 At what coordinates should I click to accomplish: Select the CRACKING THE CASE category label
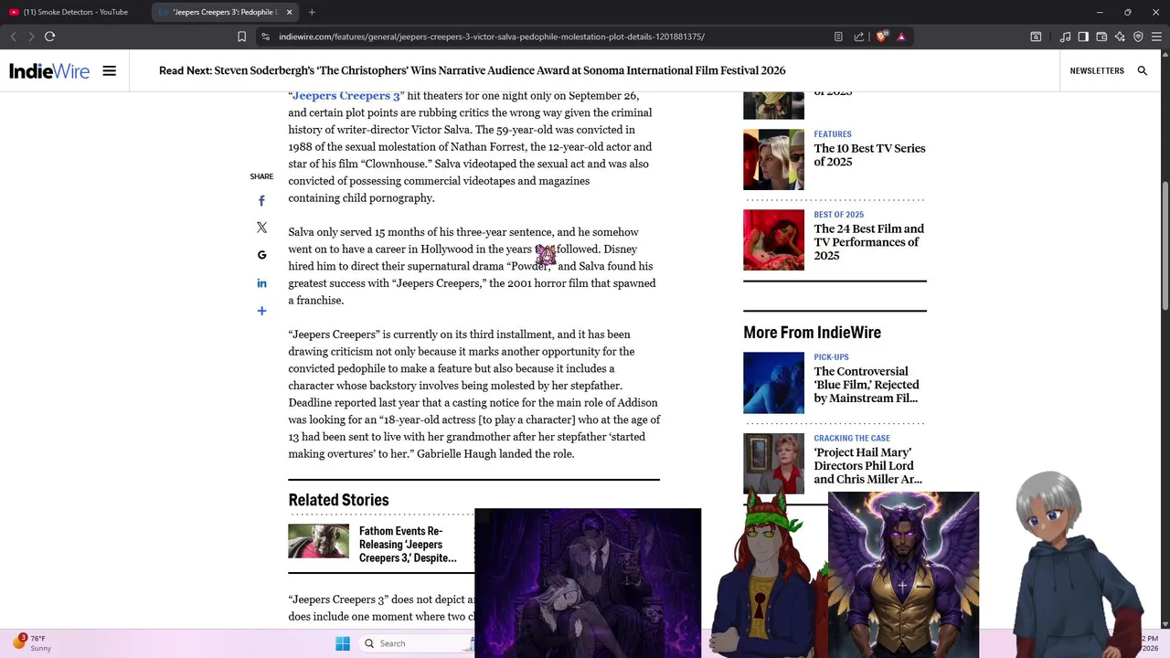(x=851, y=439)
